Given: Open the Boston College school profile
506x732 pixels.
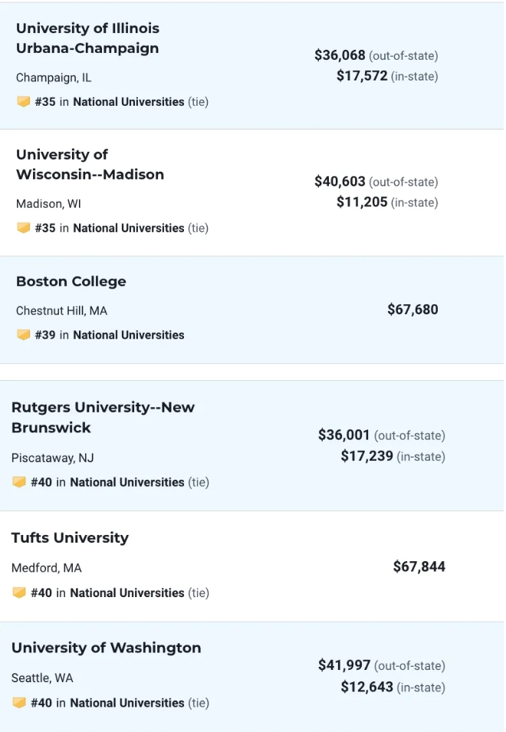Looking at the screenshot, I should pyautogui.click(x=71, y=281).
